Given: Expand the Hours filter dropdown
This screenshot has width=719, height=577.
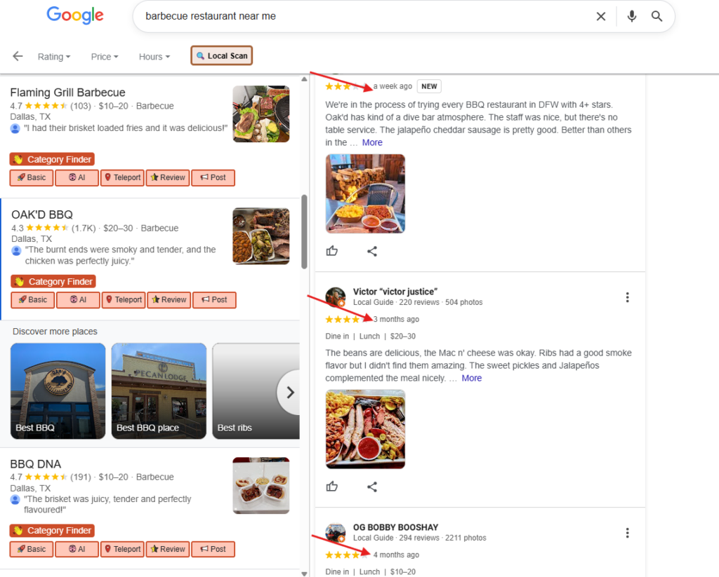Looking at the screenshot, I should (154, 57).
